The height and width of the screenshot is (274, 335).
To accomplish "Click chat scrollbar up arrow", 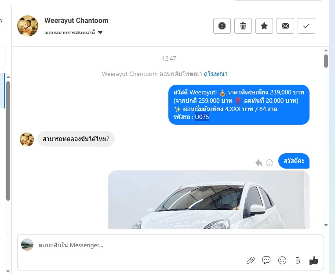I will coord(326,50).
